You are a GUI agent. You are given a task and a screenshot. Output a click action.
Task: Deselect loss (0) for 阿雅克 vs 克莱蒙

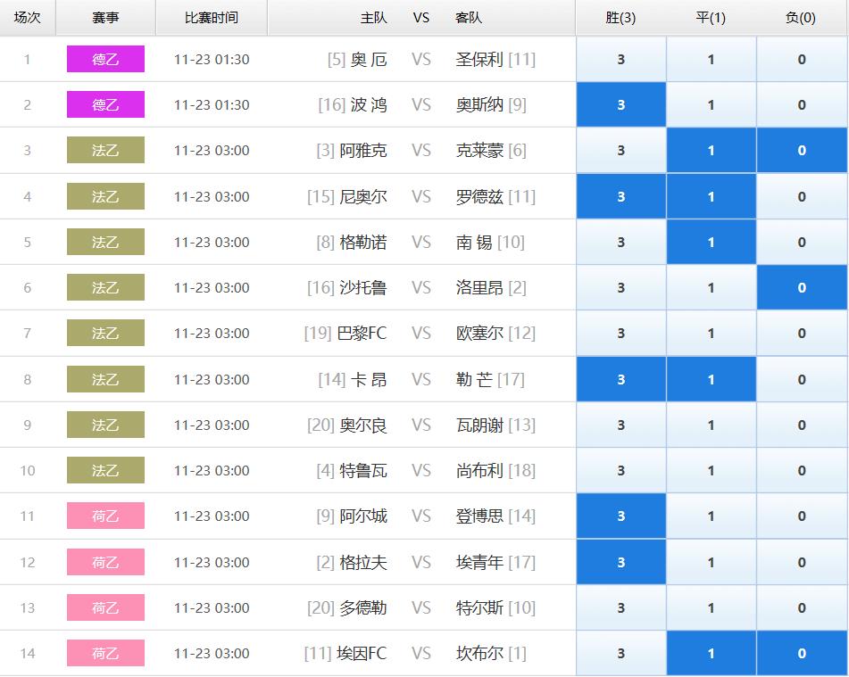(x=802, y=150)
